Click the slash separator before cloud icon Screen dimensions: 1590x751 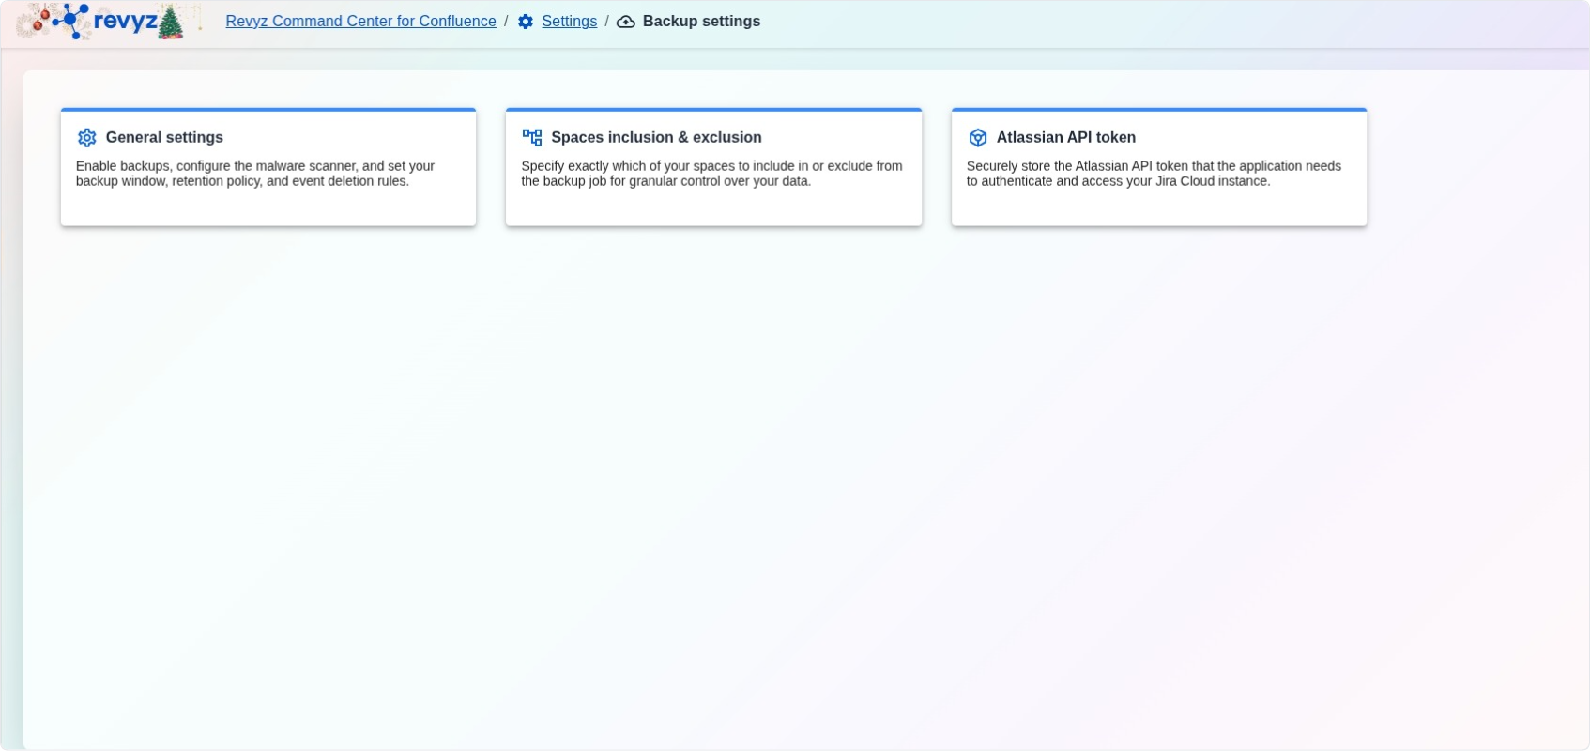(606, 21)
